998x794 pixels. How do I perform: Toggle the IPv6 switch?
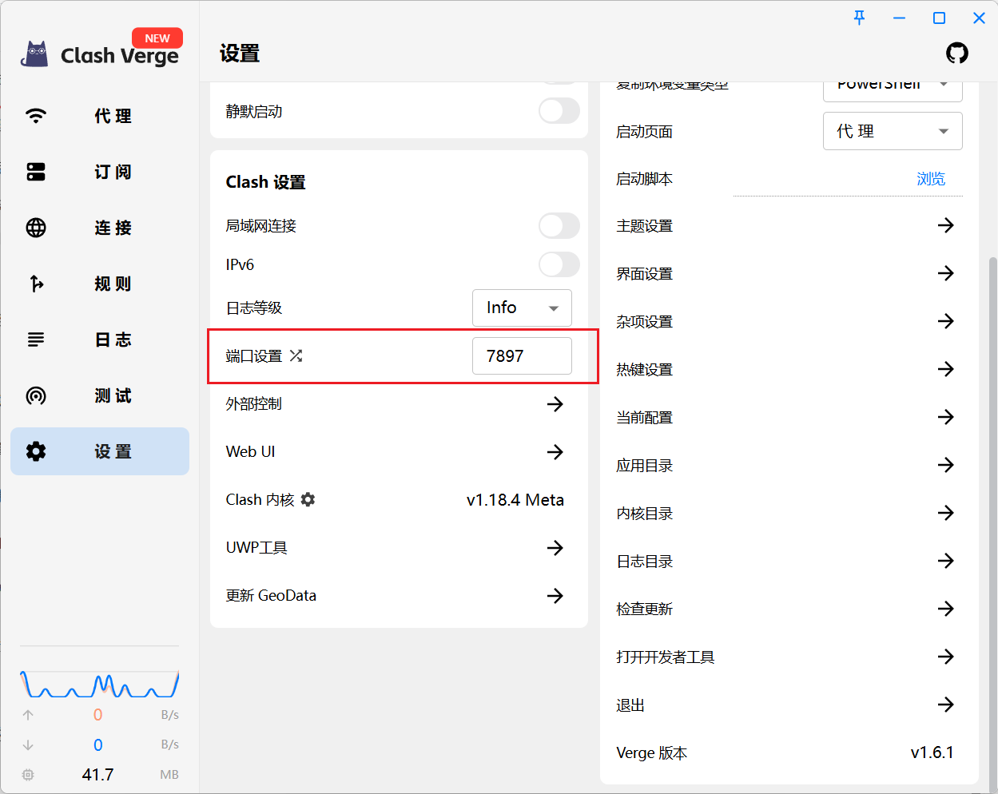[x=559, y=264]
